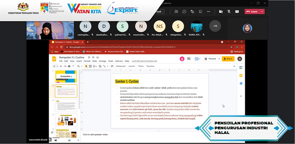Click the Teams share content icon
The height and width of the screenshot is (144, 295).
(x=237, y=11)
